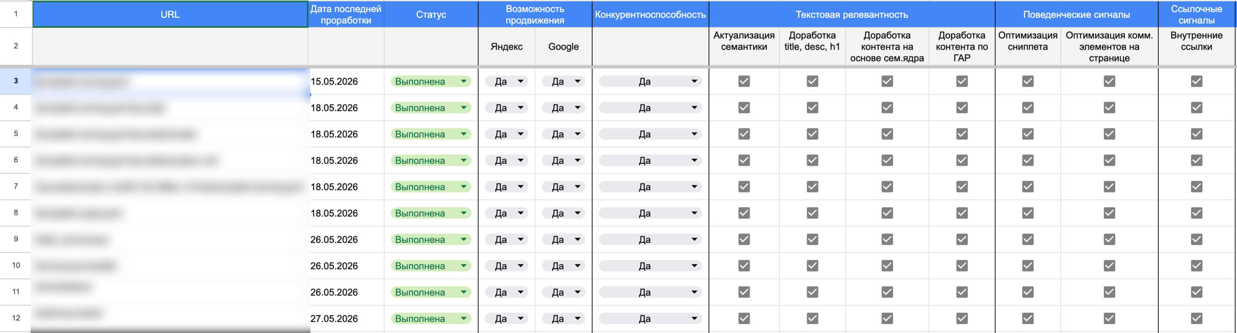Toggle Доработка контента по ГАР checkbox row 11
The height and width of the screenshot is (333, 1237).
click(961, 292)
